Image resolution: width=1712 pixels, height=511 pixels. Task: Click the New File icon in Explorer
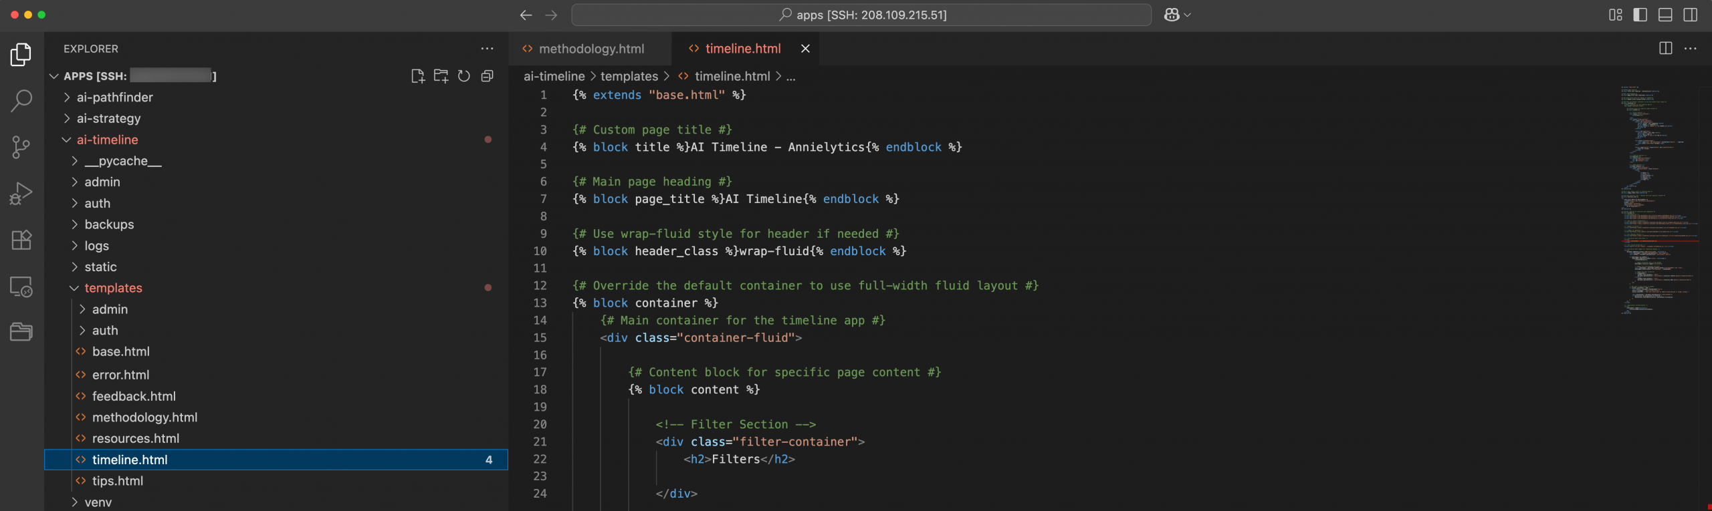pos(418,76)
